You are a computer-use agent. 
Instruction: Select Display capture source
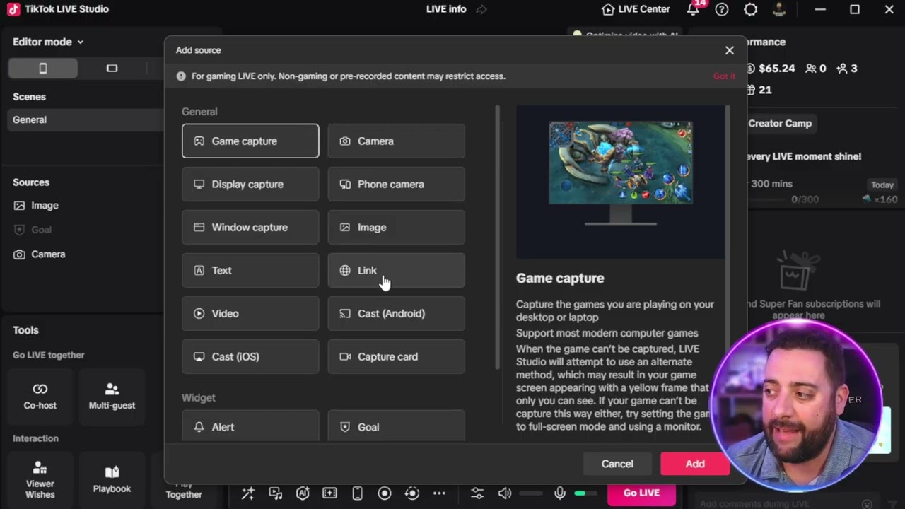250,184
